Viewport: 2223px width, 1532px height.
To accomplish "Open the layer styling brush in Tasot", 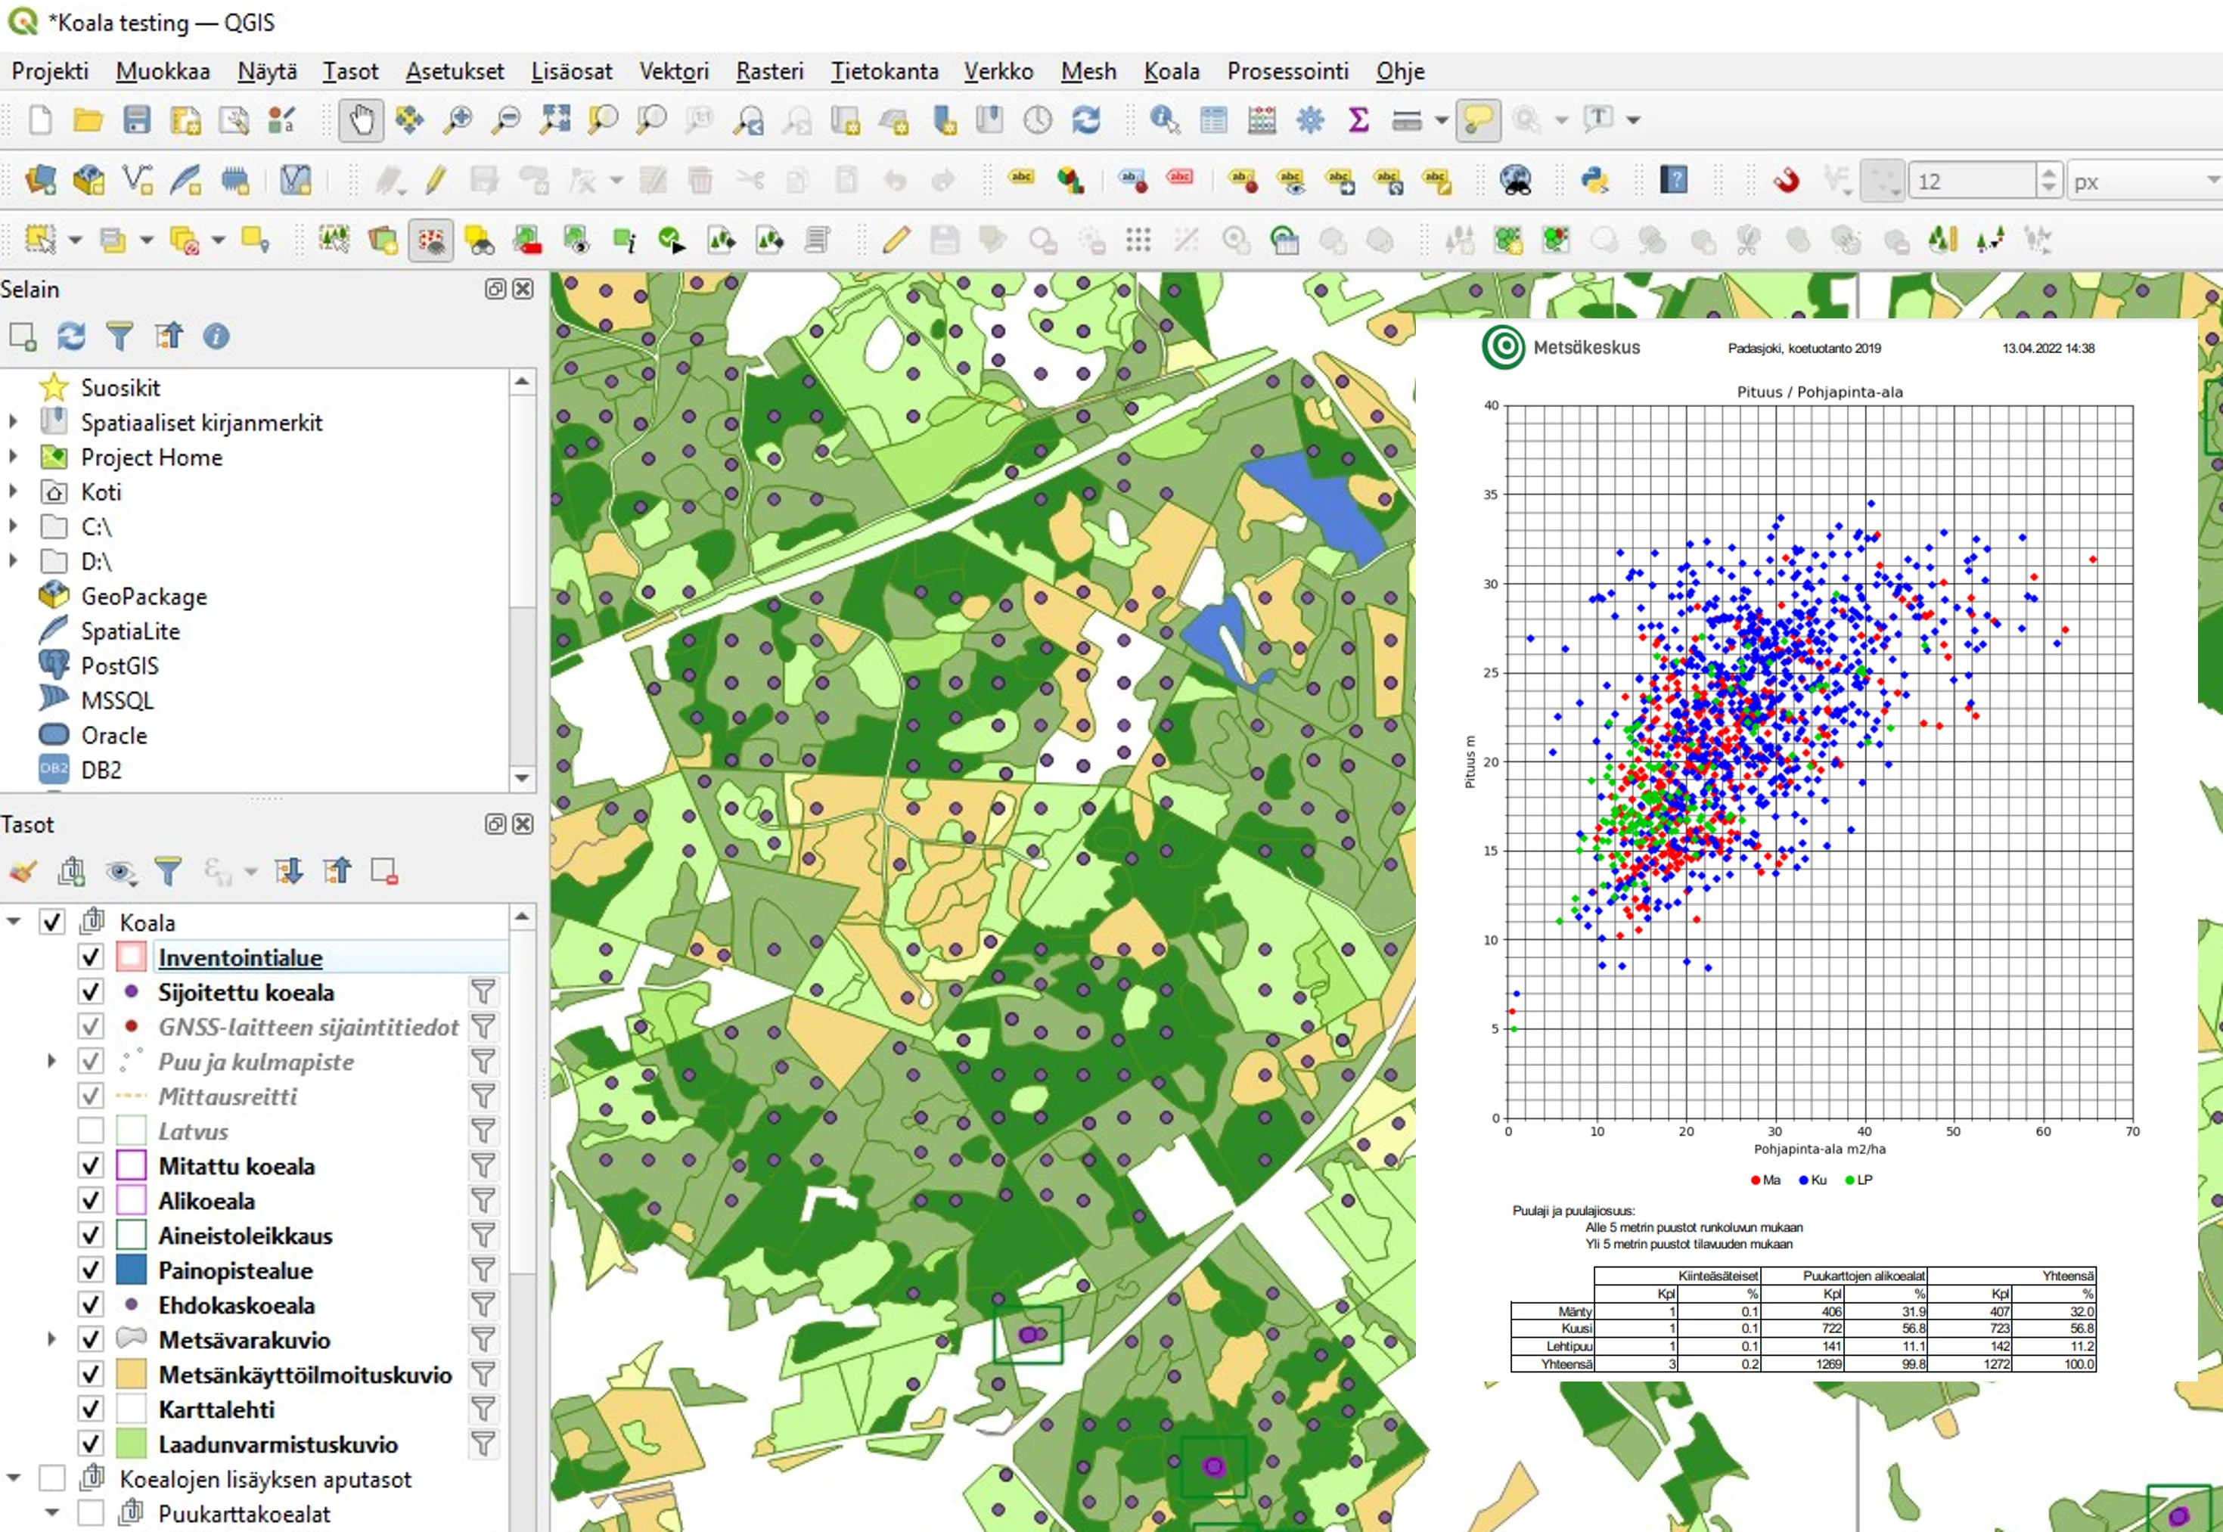I will click(x=22, y=872).
